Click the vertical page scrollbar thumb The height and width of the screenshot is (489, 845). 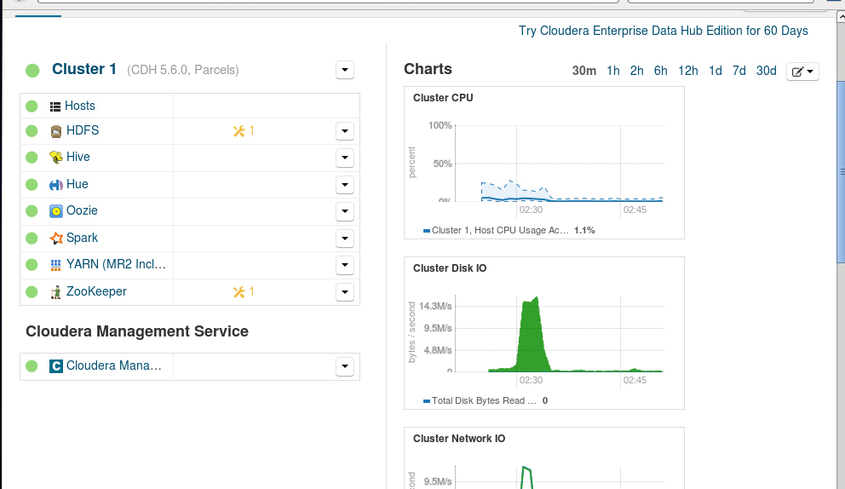pyautogui.click(x=841, y=173)
